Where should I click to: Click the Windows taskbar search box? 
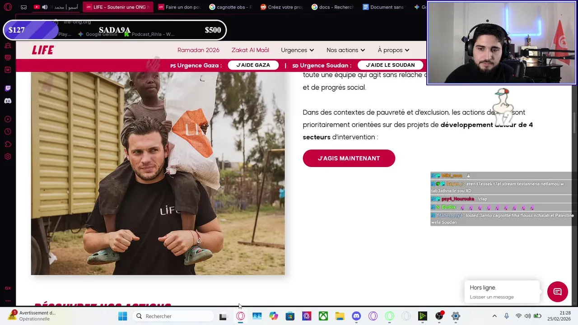tap(174, 316)
